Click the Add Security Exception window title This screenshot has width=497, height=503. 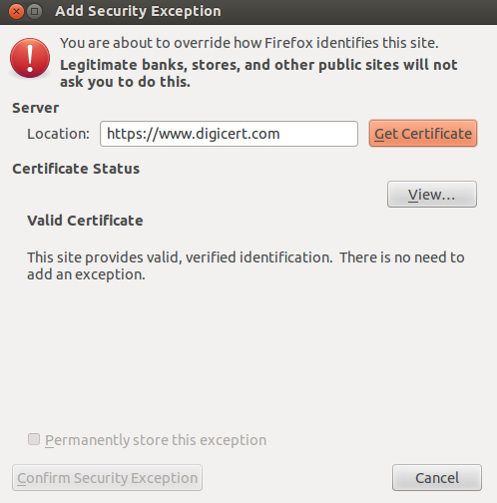(x=138, y=11)
